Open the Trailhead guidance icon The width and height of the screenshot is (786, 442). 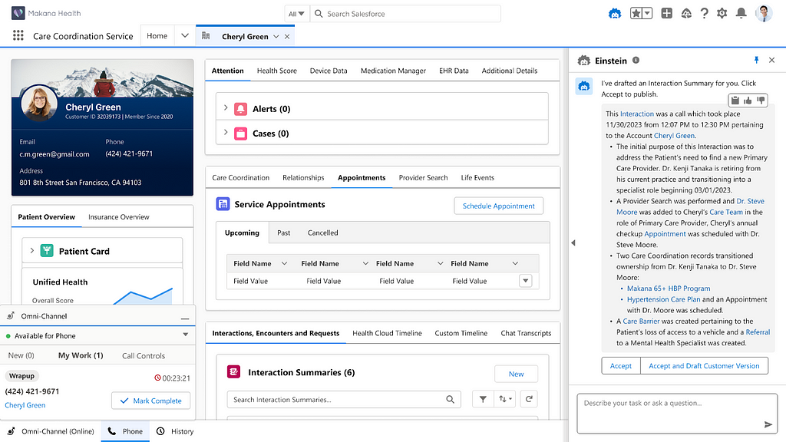[686, 14]
